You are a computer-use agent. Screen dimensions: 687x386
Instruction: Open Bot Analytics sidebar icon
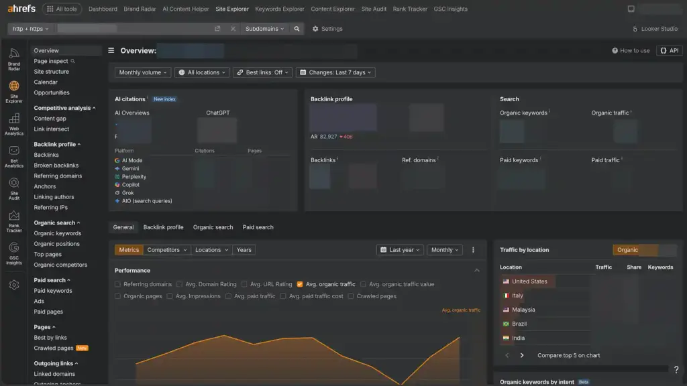tap(14, 157)
